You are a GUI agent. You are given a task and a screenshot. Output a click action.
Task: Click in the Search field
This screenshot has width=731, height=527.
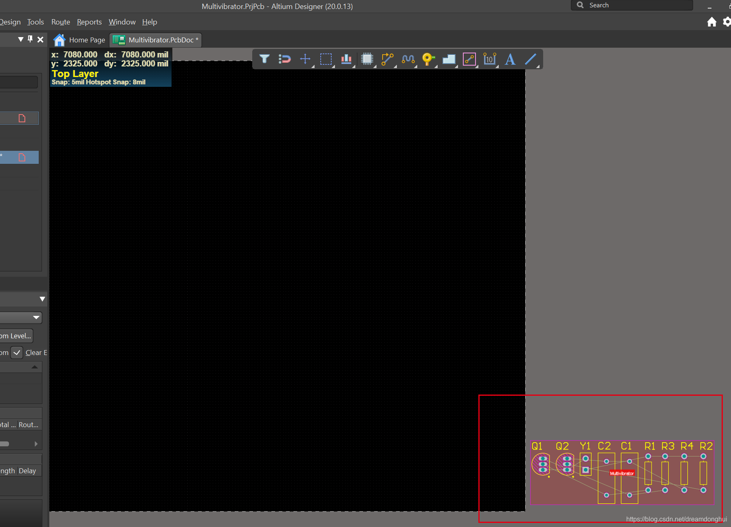pos(632,5)
